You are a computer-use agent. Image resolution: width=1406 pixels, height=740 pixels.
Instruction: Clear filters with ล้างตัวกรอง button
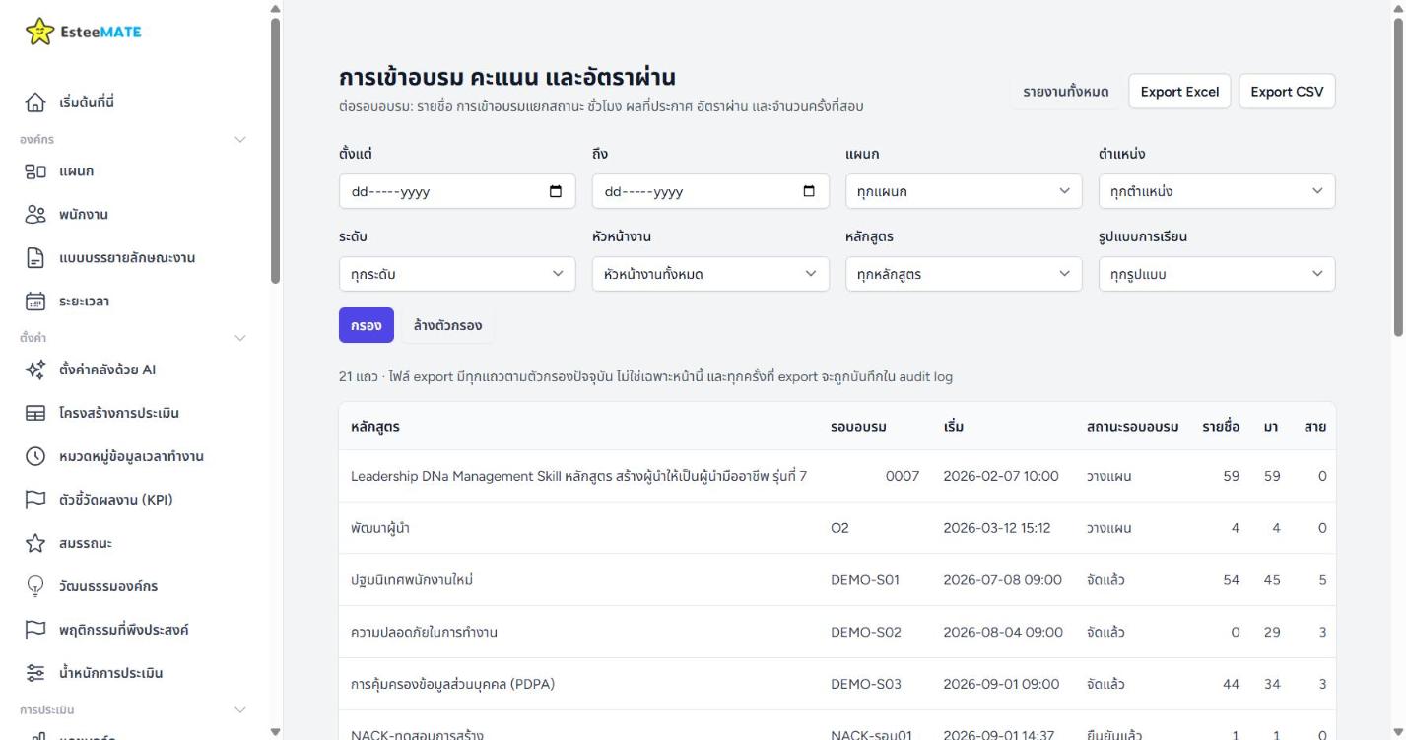pyautogui.click(x=447, y=325)
